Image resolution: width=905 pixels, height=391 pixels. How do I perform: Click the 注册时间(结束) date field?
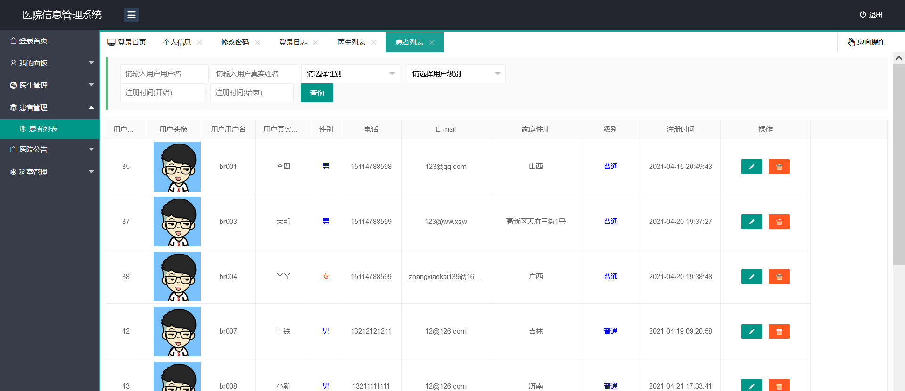[x=252, y=93]
